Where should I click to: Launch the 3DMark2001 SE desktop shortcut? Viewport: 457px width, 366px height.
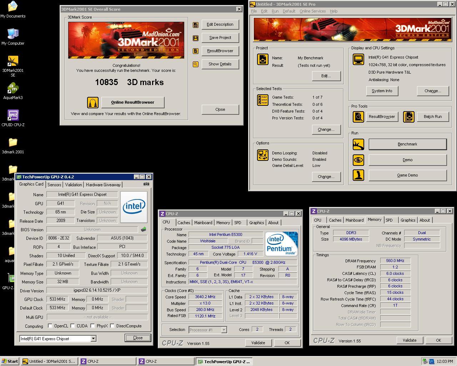point(13,66)
